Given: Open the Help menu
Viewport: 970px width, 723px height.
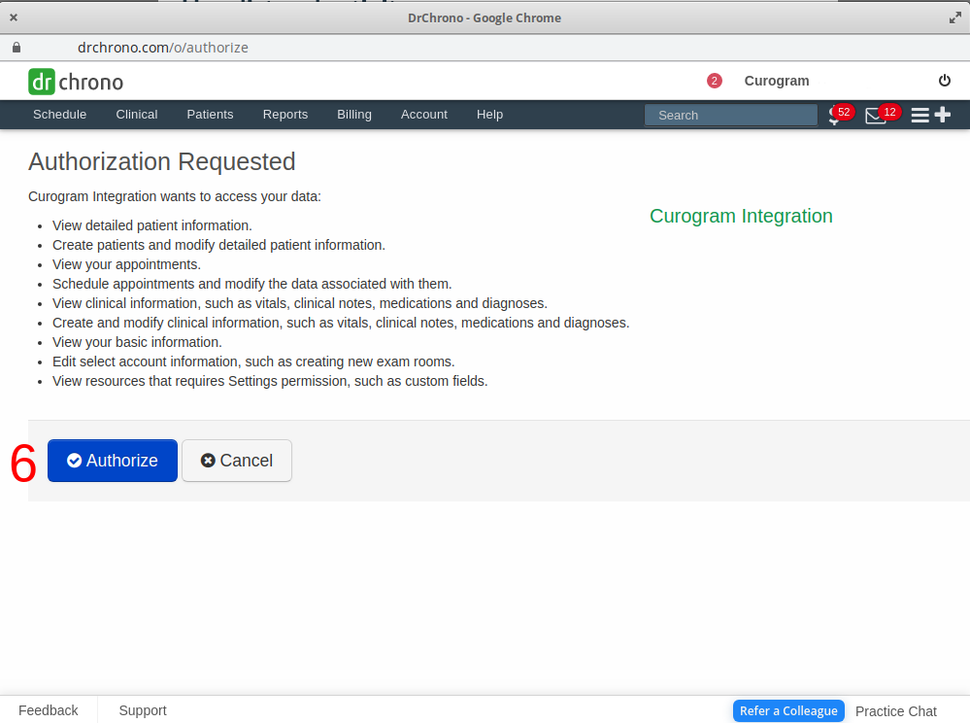Looking at the screenshot, I should (490, 115).
